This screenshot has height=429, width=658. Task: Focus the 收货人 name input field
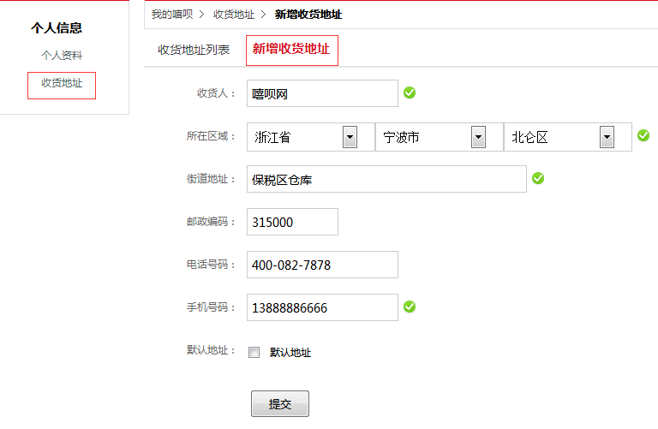[x=322, y=93]
